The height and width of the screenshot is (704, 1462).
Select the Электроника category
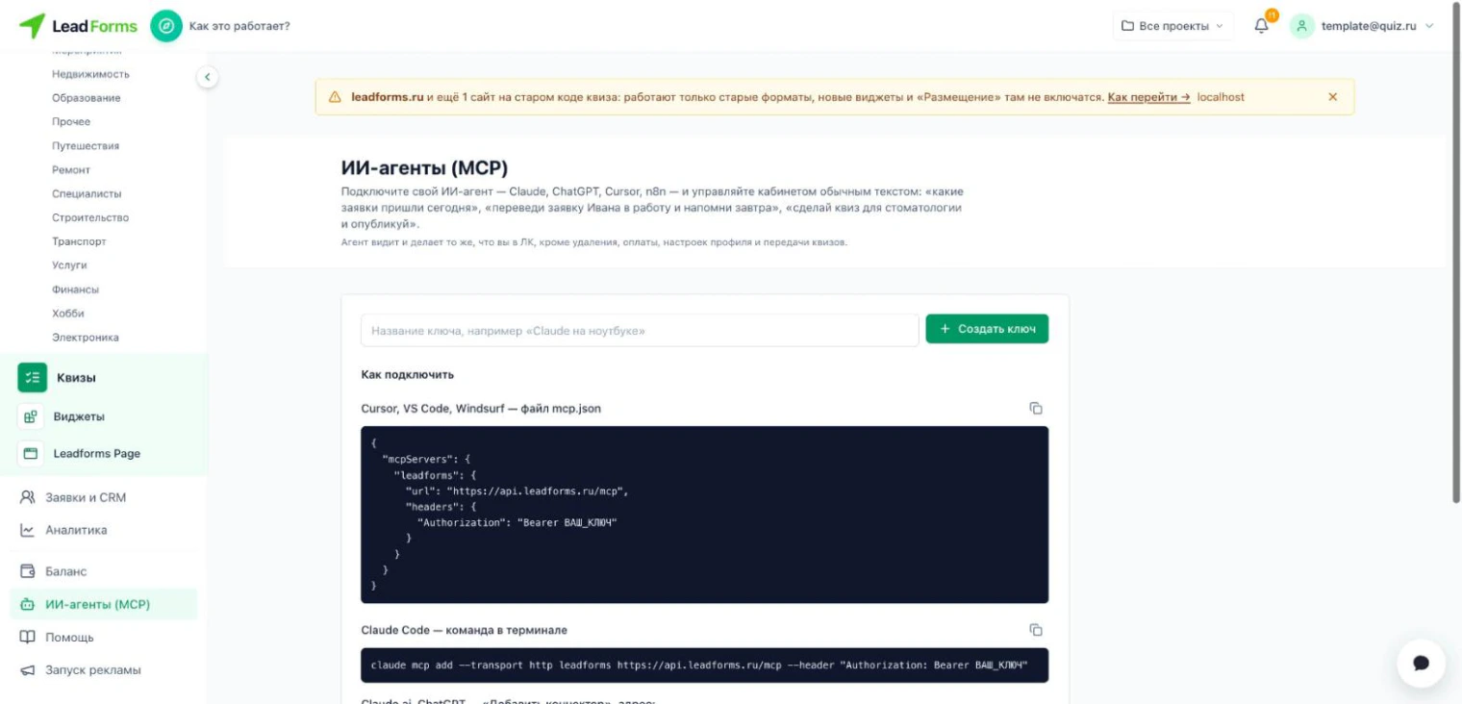click(86, 338)
